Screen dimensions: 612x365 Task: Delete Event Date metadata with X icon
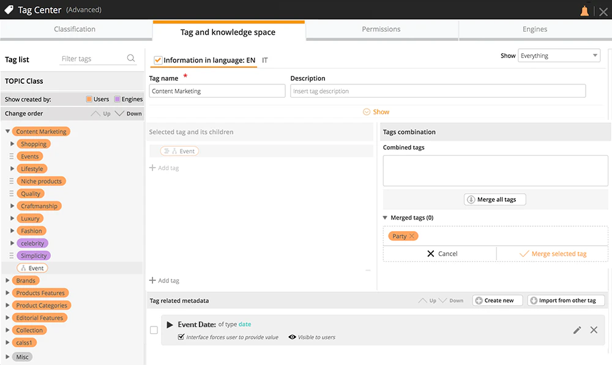pos(594,330)
